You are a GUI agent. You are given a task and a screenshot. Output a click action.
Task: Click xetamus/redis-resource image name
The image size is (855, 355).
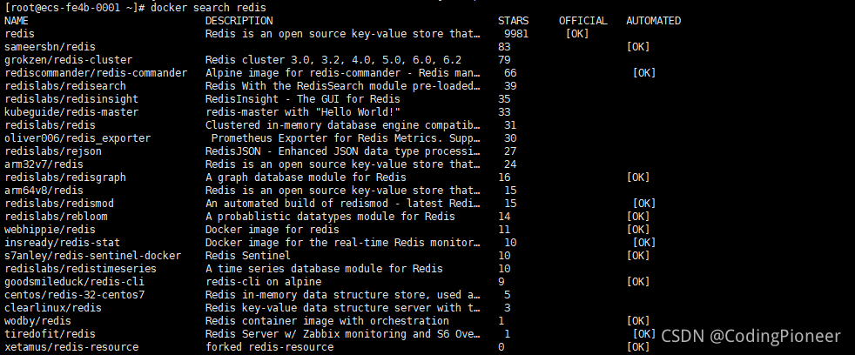[71, 347]
